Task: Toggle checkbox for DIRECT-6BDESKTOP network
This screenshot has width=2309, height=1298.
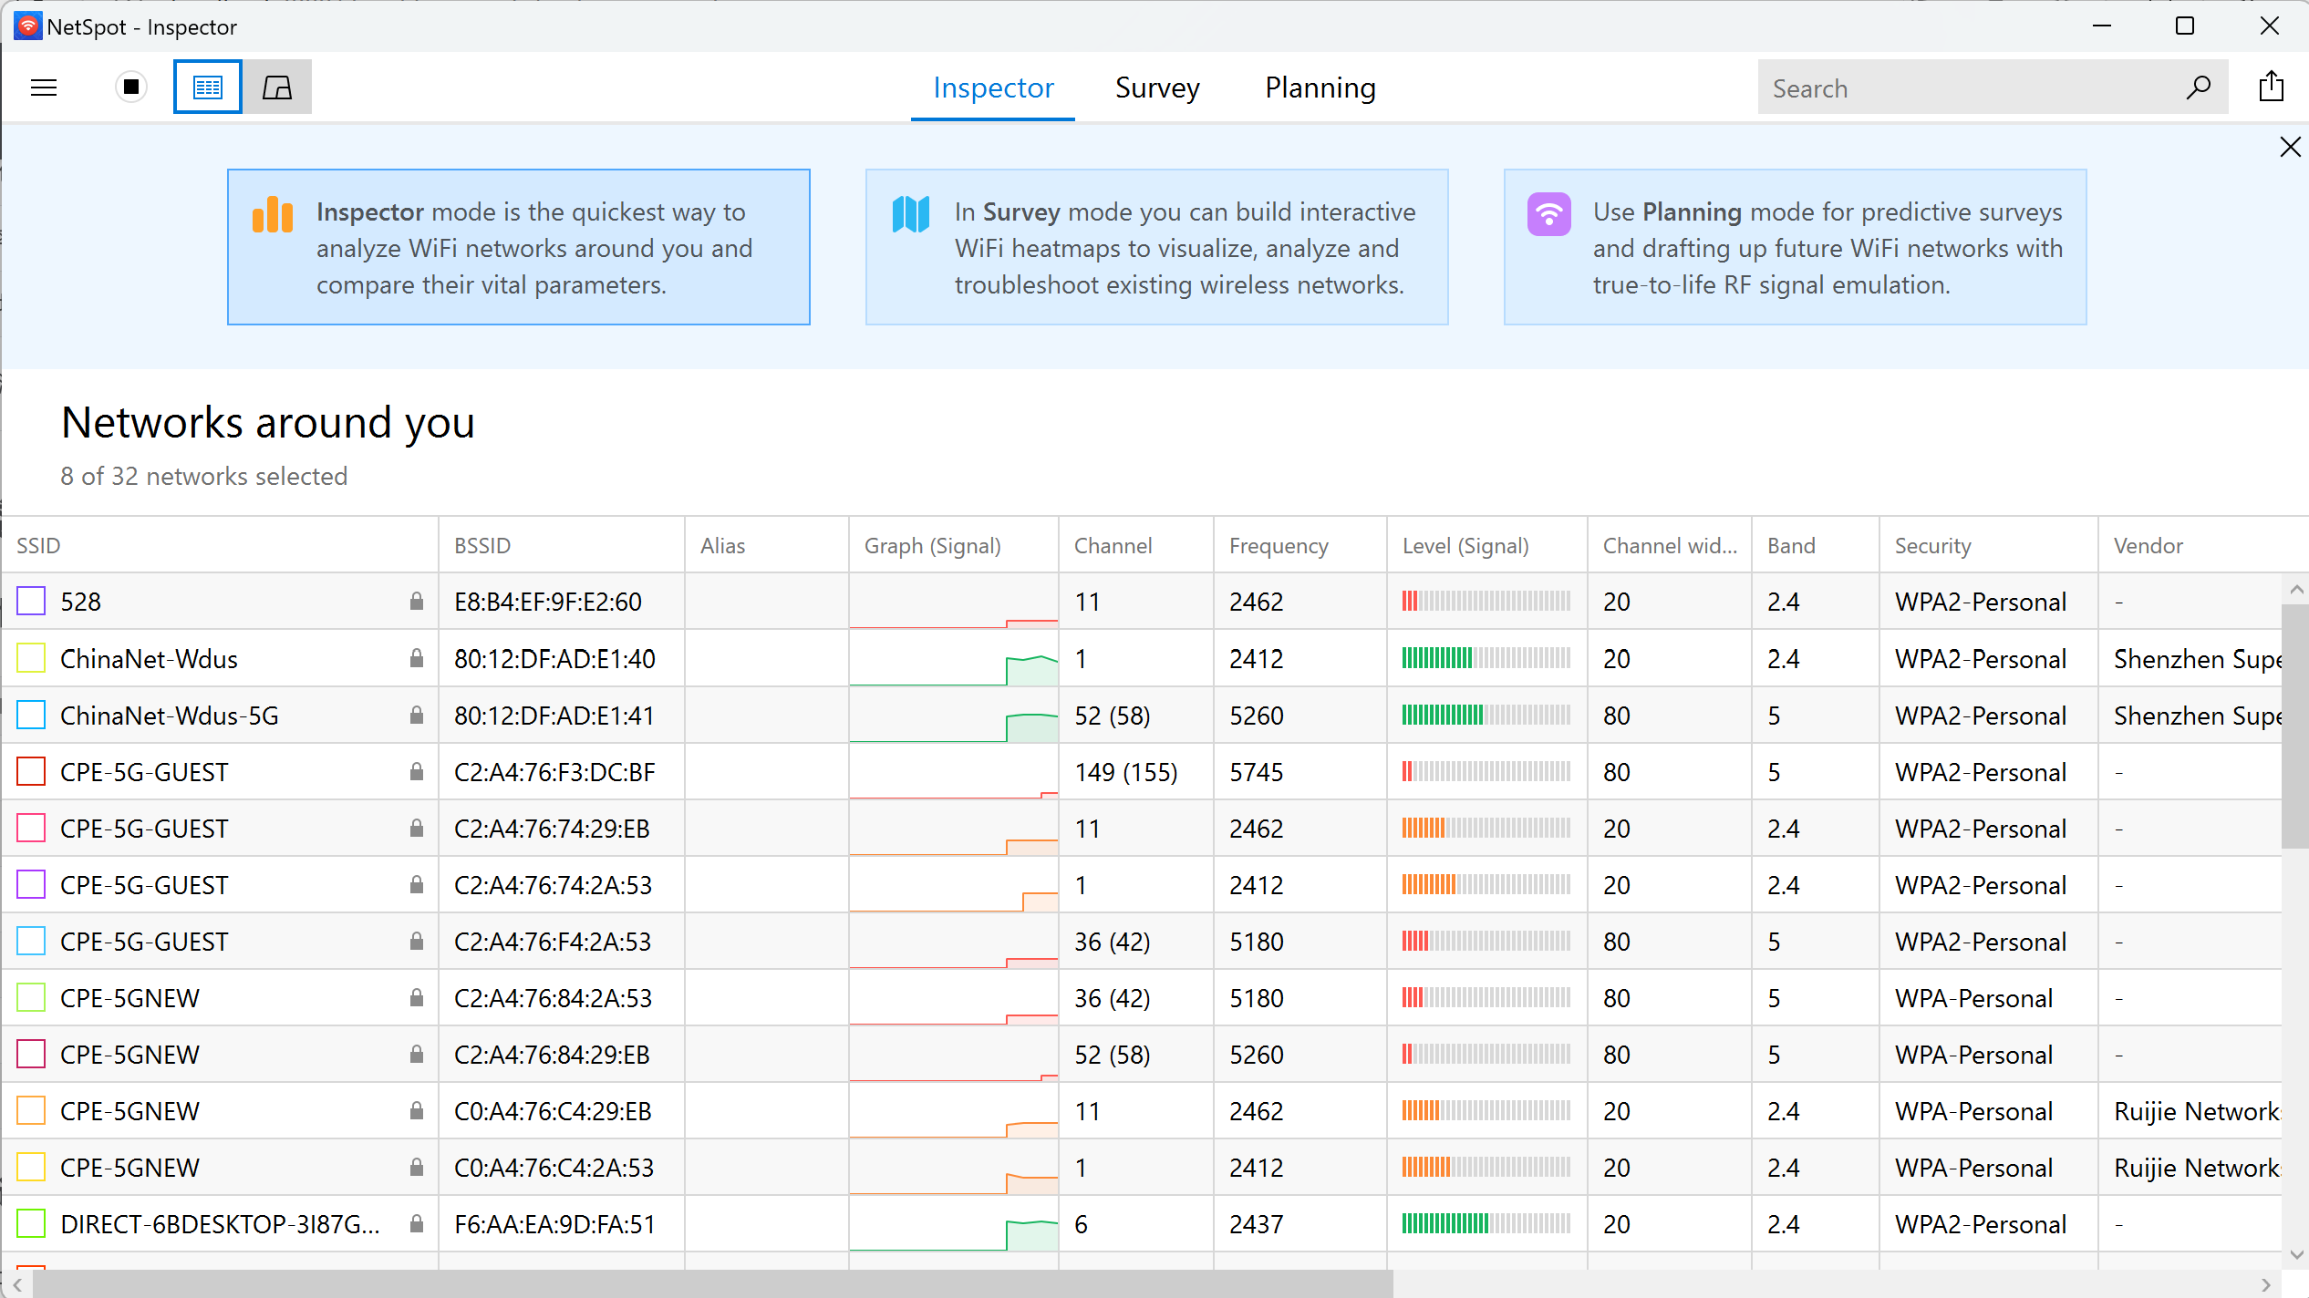Action: click(31, 1223)
